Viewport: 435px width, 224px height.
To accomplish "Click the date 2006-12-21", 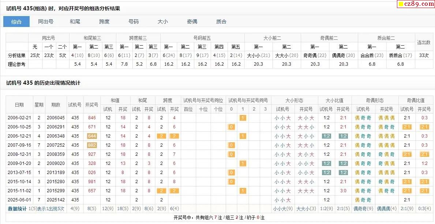I will click(19, 136).
